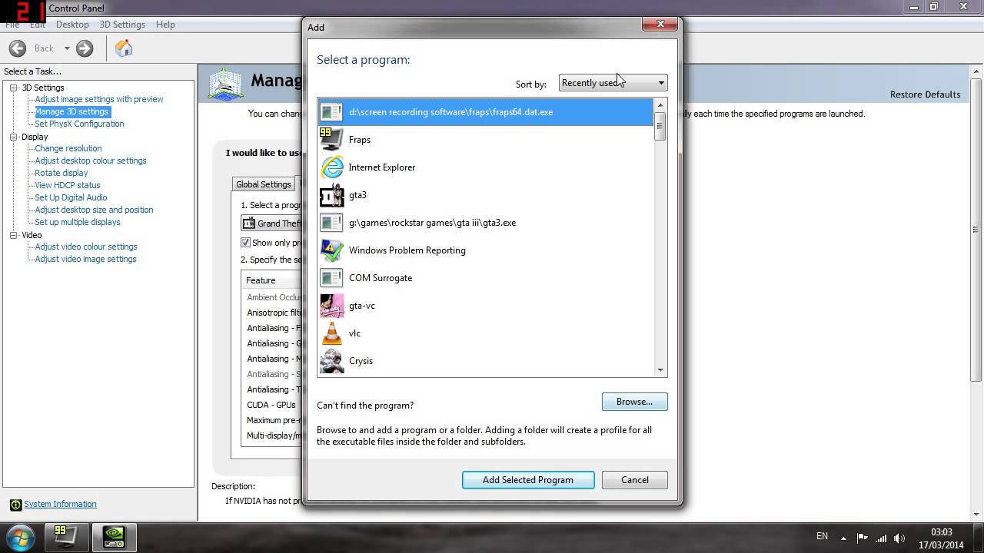Screen dimensions: 984x553
Task: Click the EN language indicator
Action: point(822,536)
